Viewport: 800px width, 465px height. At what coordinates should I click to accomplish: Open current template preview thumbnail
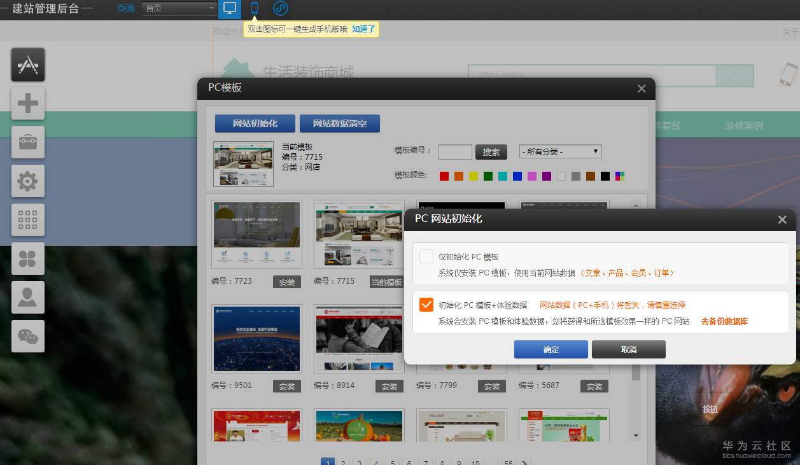pos(243,164)
